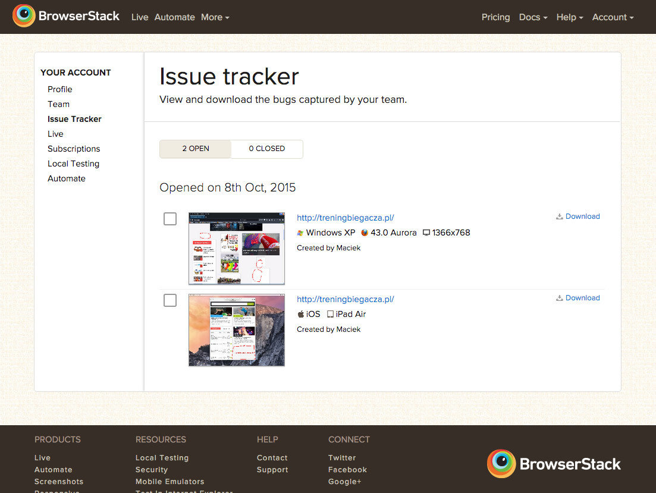The image size is (656, 493).
Task: Click 'Created by Maciek' under the Windows XP issue
Action: click(328, 248)
